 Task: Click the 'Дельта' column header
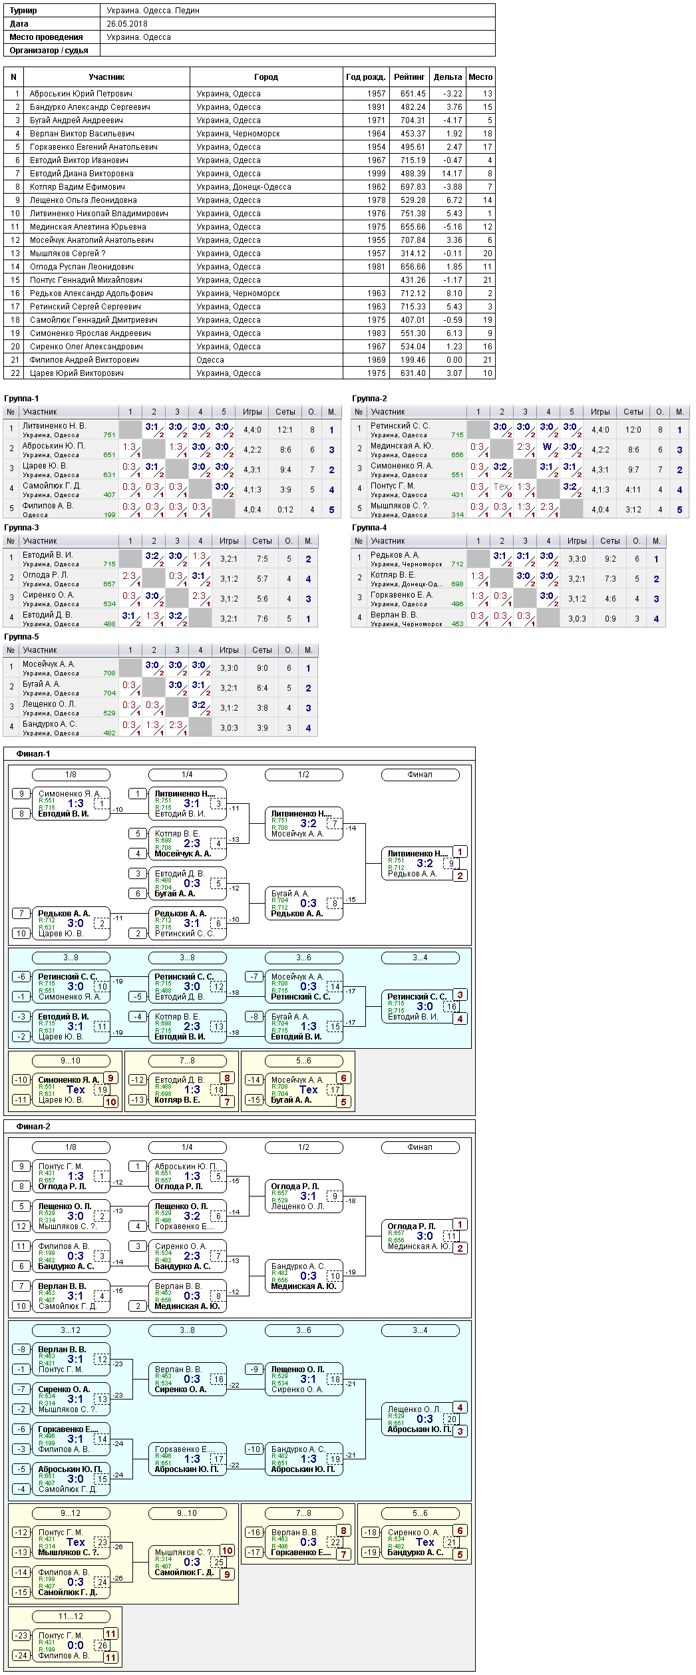tap(448, 77)
